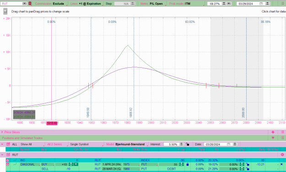Open the gear settings icon on RUT group row
The height and width of the screenshot is (172, 286).
(x=282, y=155)
